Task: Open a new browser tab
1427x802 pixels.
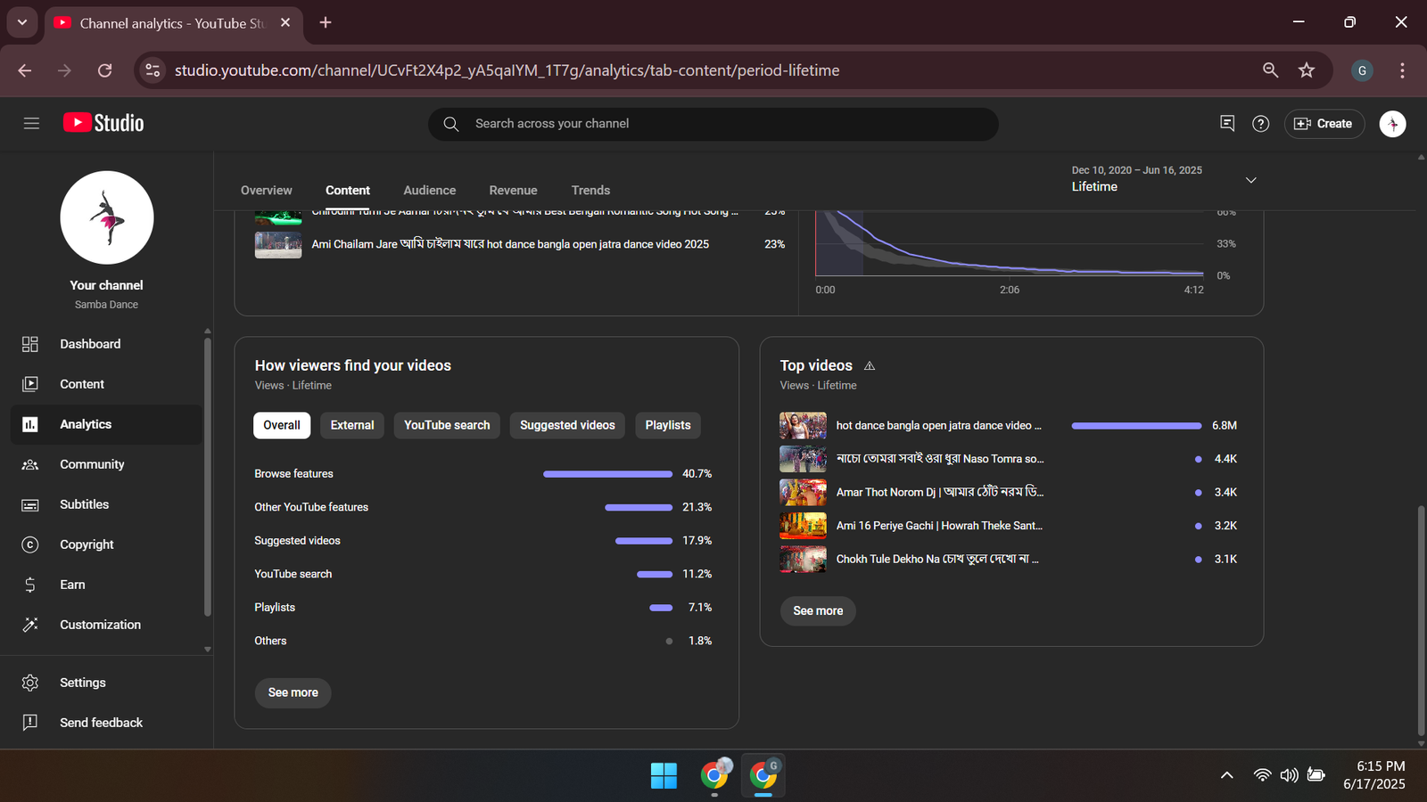Action: [326, 22]
